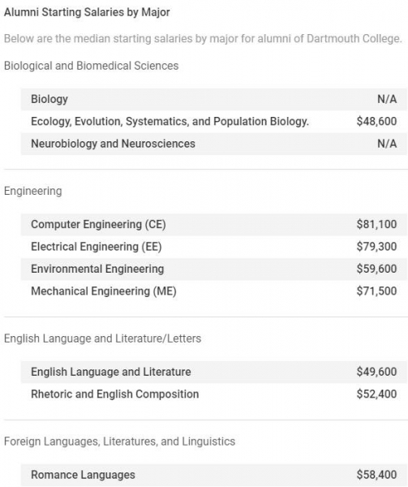Select English Language and Literature row
The image size is (408, 487).
[214, 372]
